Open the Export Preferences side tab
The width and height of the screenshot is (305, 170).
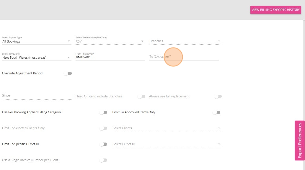(x=300, y=140)
